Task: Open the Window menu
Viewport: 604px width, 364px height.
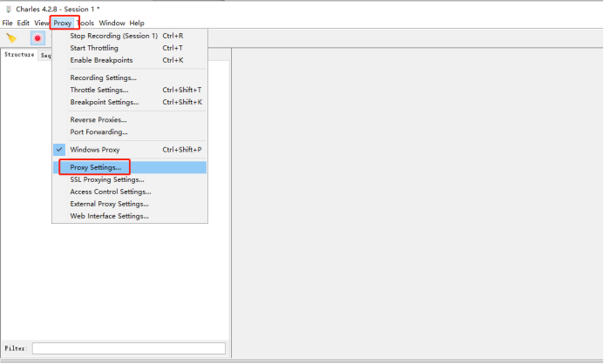Action: pos(112,24)
